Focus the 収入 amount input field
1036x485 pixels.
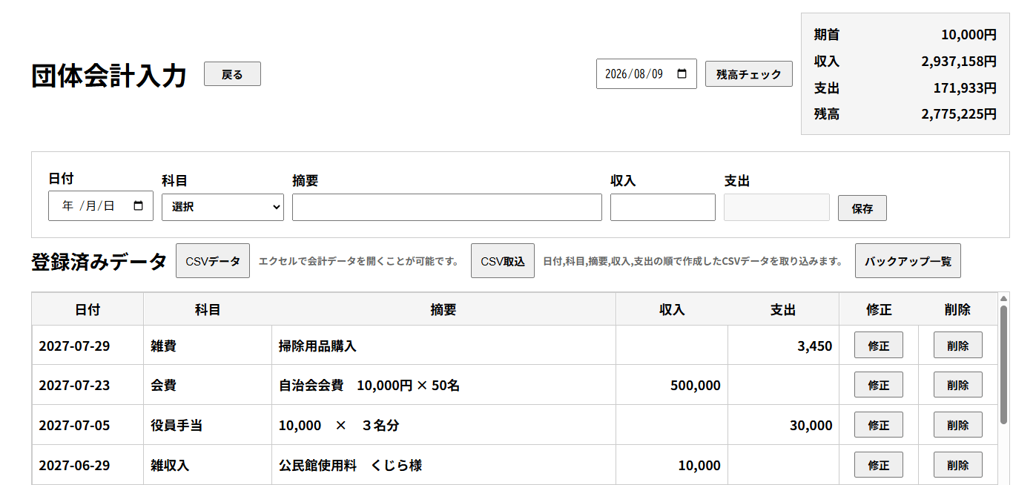coord(663,207)
